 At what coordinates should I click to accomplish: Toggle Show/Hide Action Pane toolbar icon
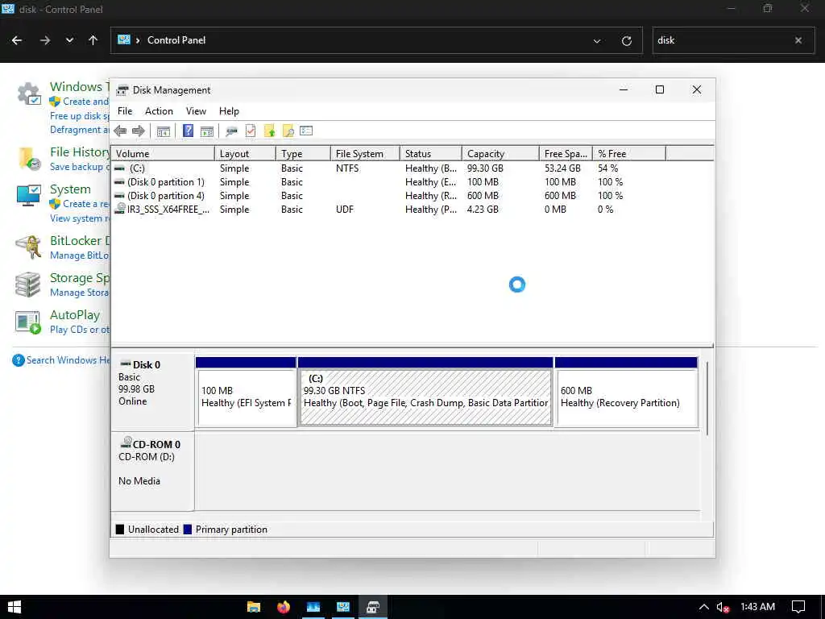pos(207,131)
